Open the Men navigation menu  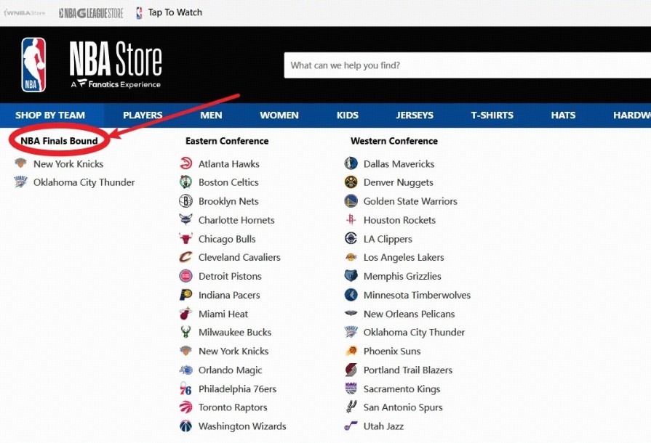211,115
